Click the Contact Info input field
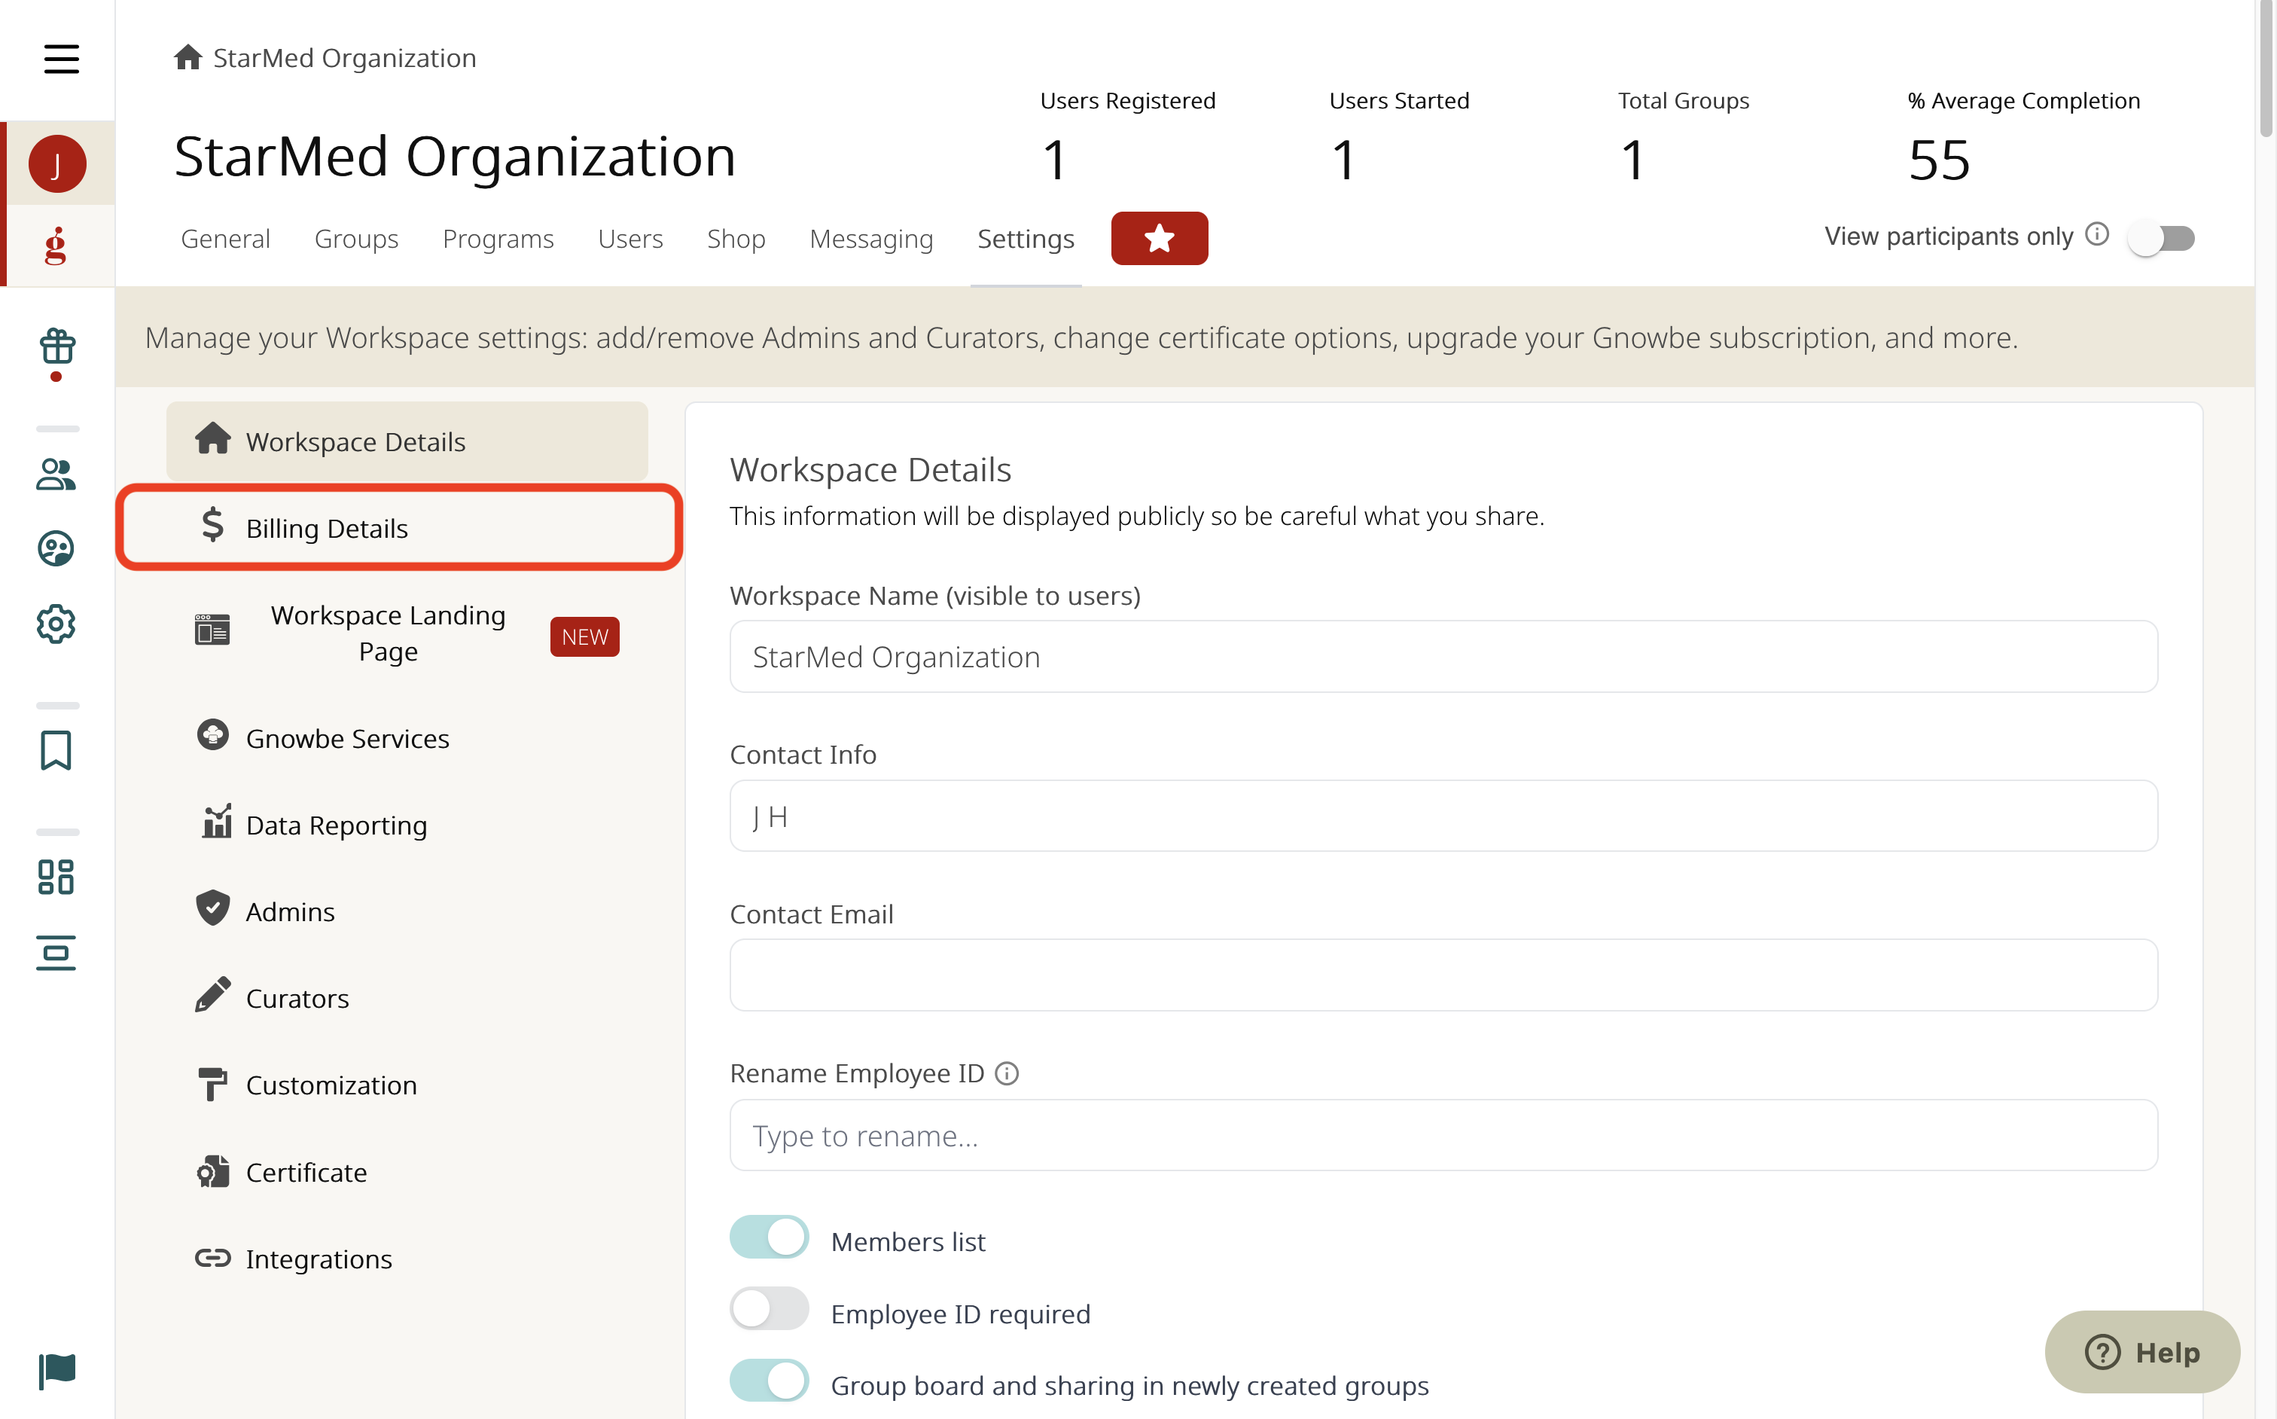 [x=1443, y=816]
